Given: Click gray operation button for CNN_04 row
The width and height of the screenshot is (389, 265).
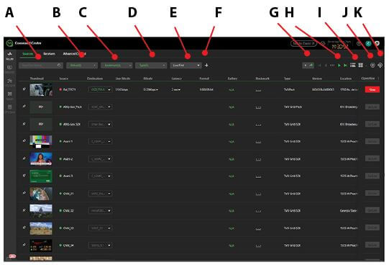Looking at the screenshot, I should coord(372,245).
